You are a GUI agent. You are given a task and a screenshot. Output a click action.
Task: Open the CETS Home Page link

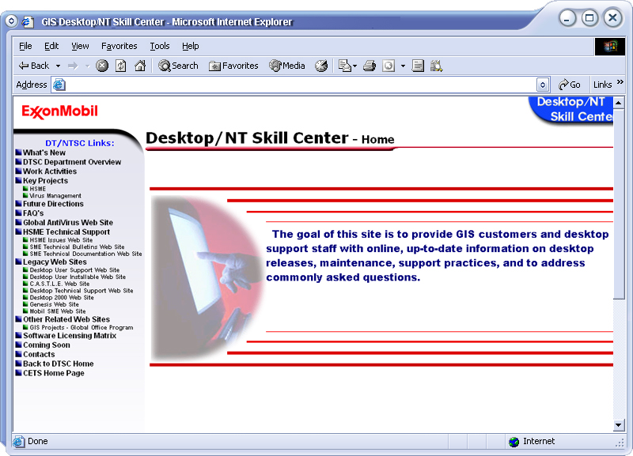point(54,373)
